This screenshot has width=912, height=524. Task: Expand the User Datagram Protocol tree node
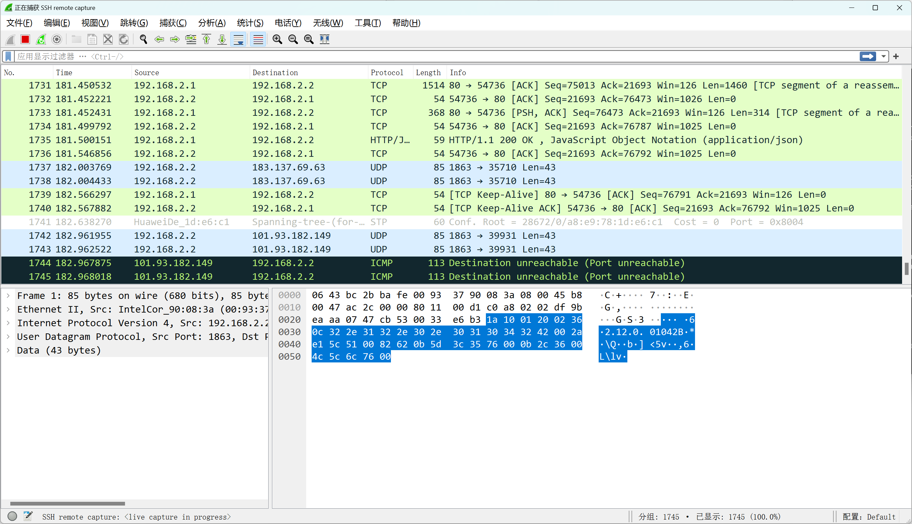coord(8,336)
